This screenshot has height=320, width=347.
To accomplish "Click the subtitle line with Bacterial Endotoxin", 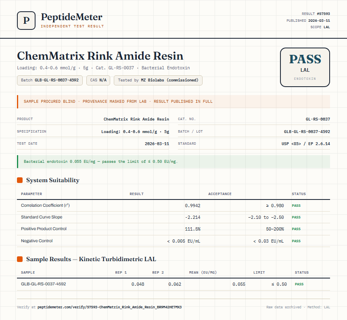I will coord(103,68).
